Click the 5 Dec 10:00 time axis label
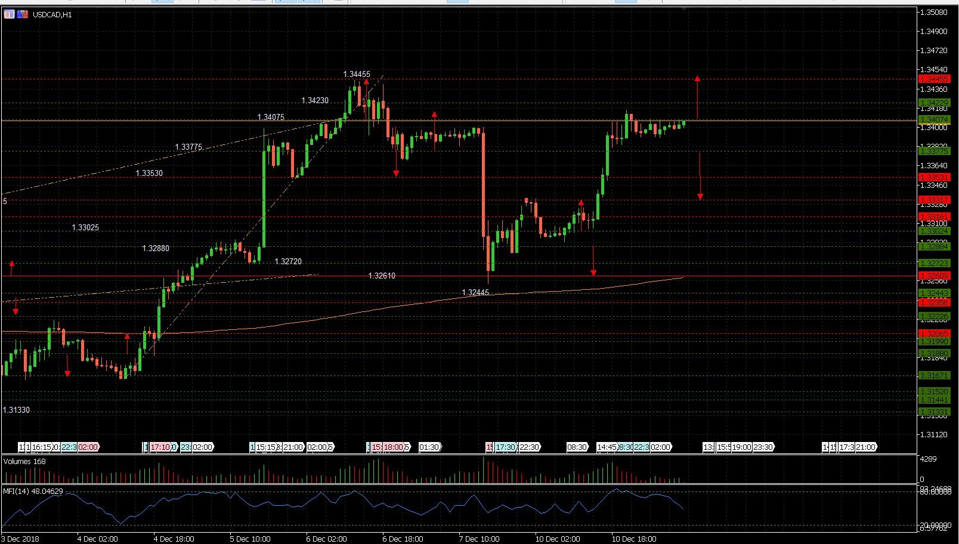Image resolution: width=959 pixels, height=544 pixels. click(x=249, y=539)
